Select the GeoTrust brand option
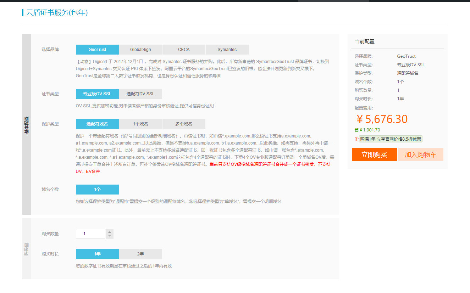 point(97,50)
